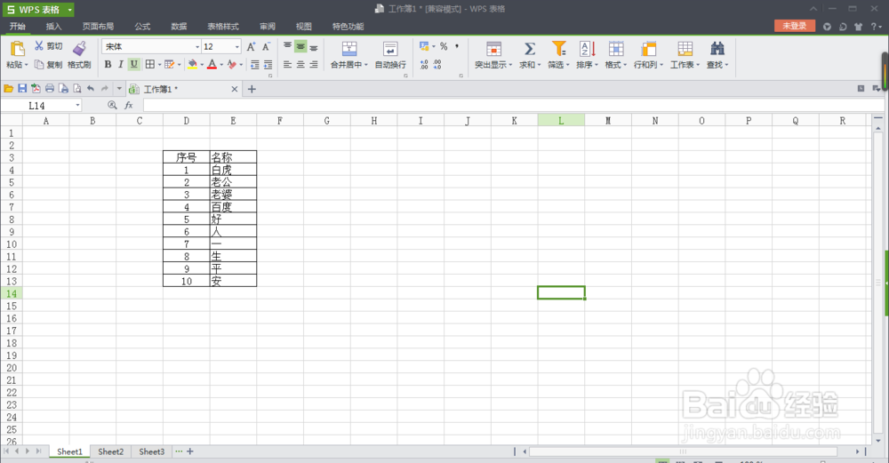This screenshot has height=463, width=889.
Task: Click the Filter (筛选) funnel icon
Action: [558, 49]
